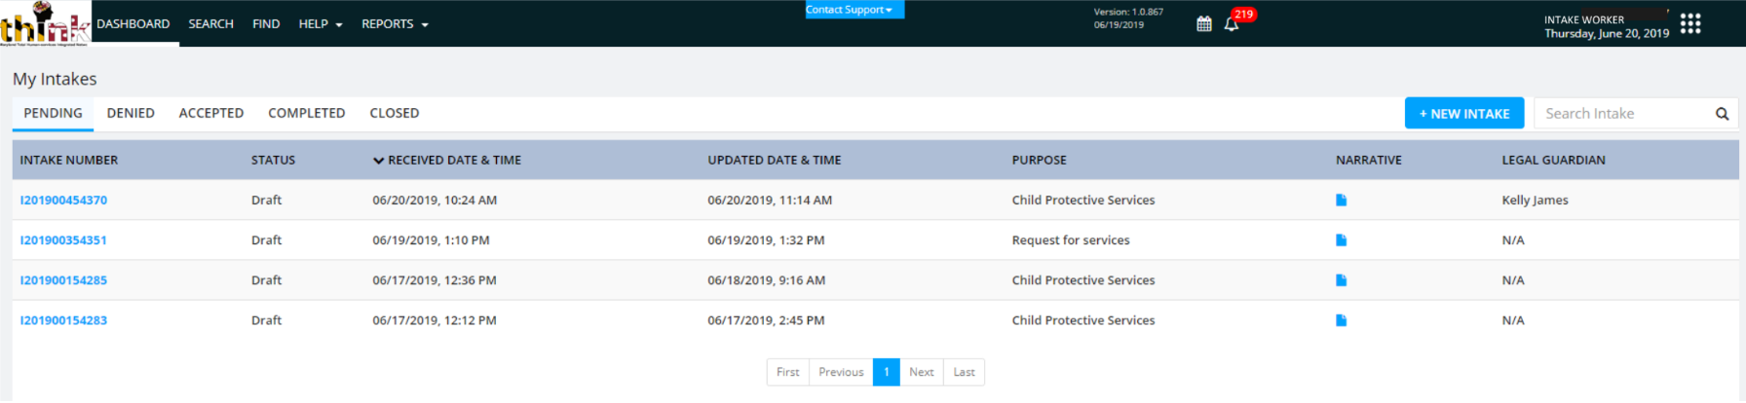Click the Next pagination button
Screen dimensions: 1746x403
[x=921, y=373]
